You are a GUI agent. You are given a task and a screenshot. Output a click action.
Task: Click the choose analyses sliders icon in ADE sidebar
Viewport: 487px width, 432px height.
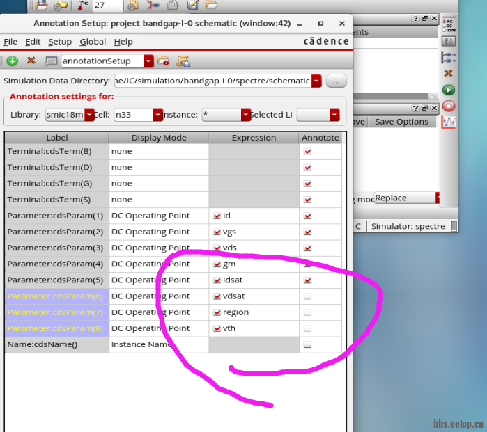(x=448, y=41)
